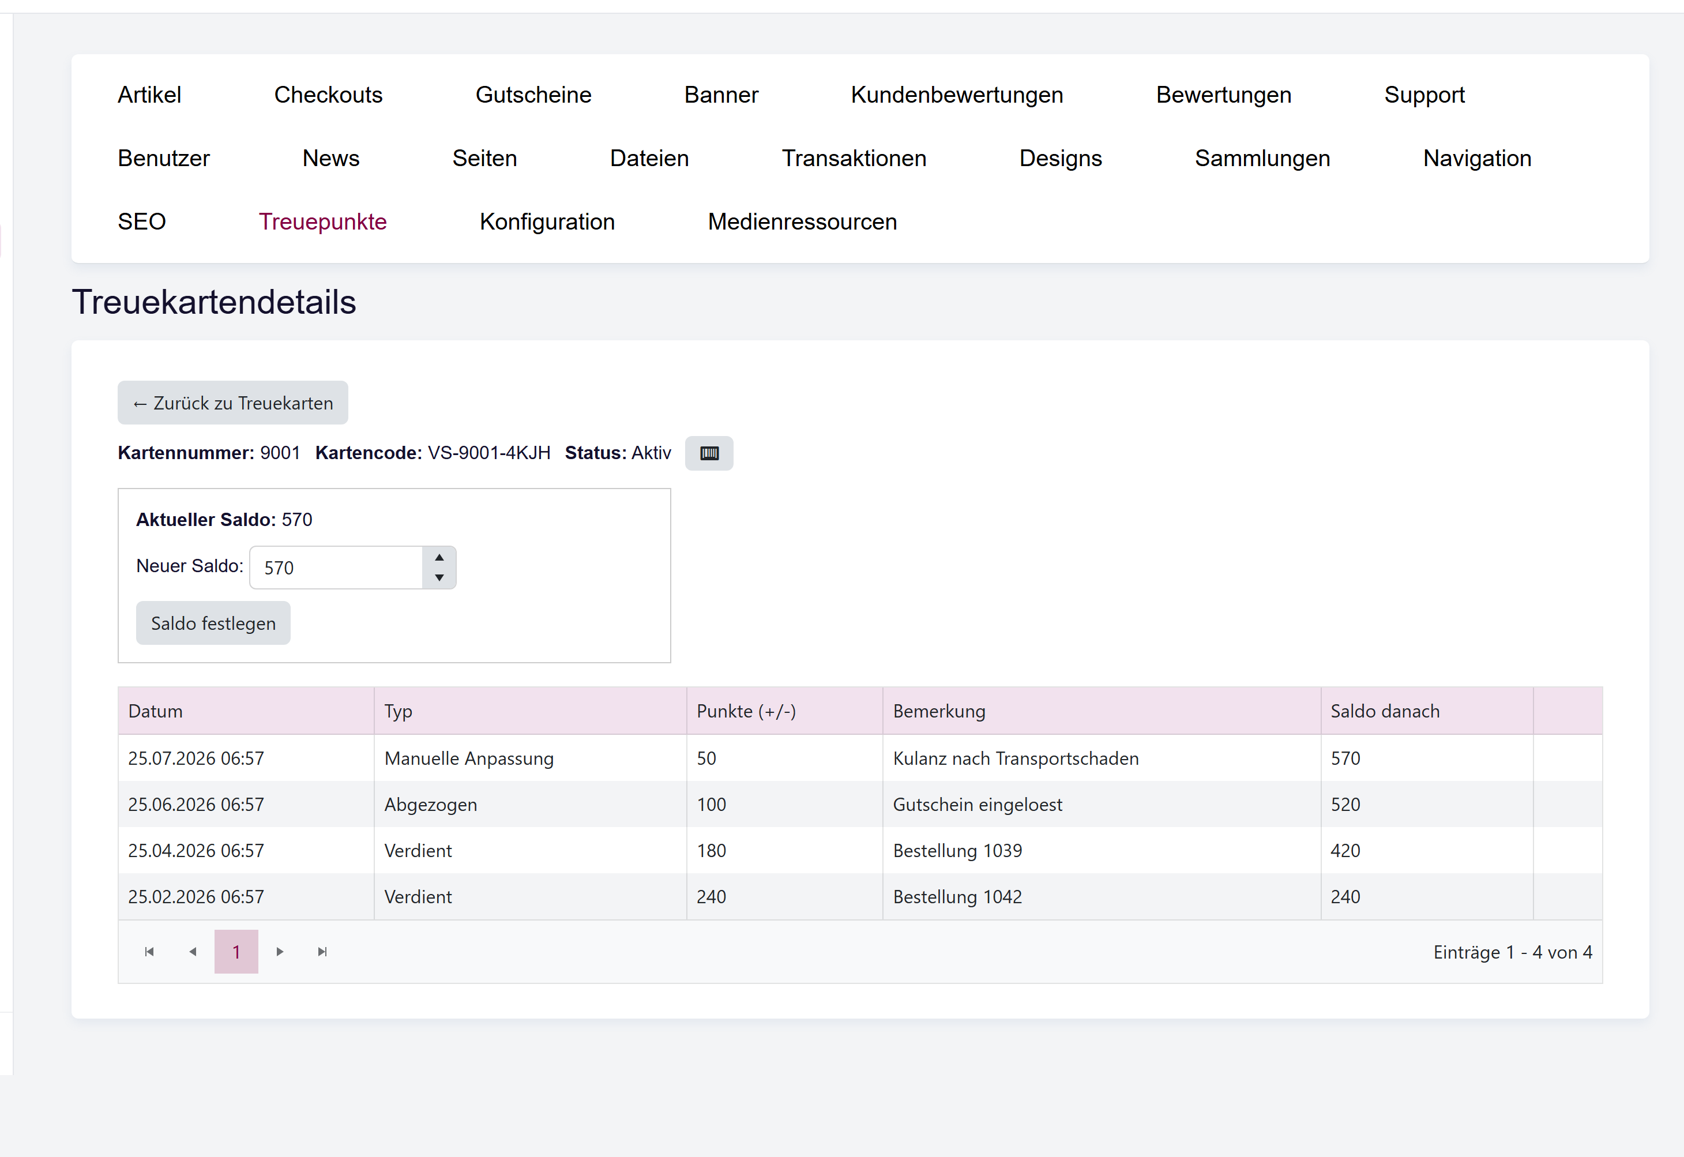Open the Support section

pos(1424,95)
